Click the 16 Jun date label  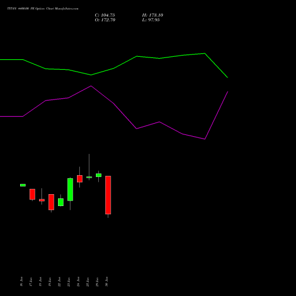click(21, 281)
